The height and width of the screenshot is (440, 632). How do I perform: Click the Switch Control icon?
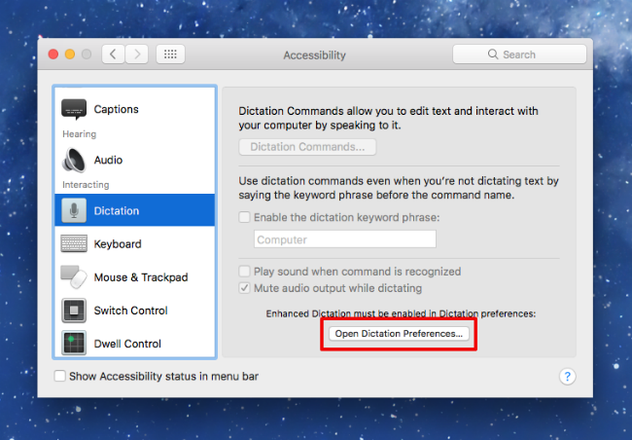pyautogui.click(x=74, y=311)
